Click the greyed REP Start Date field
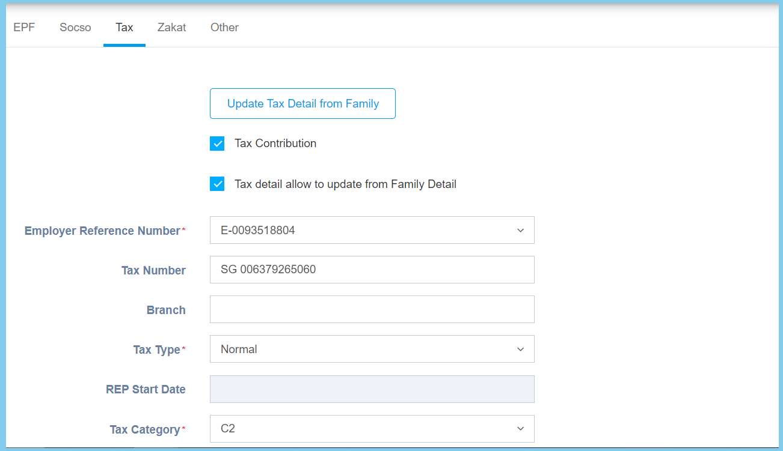The width and height of the screenshot is (783, 451). 372,389
